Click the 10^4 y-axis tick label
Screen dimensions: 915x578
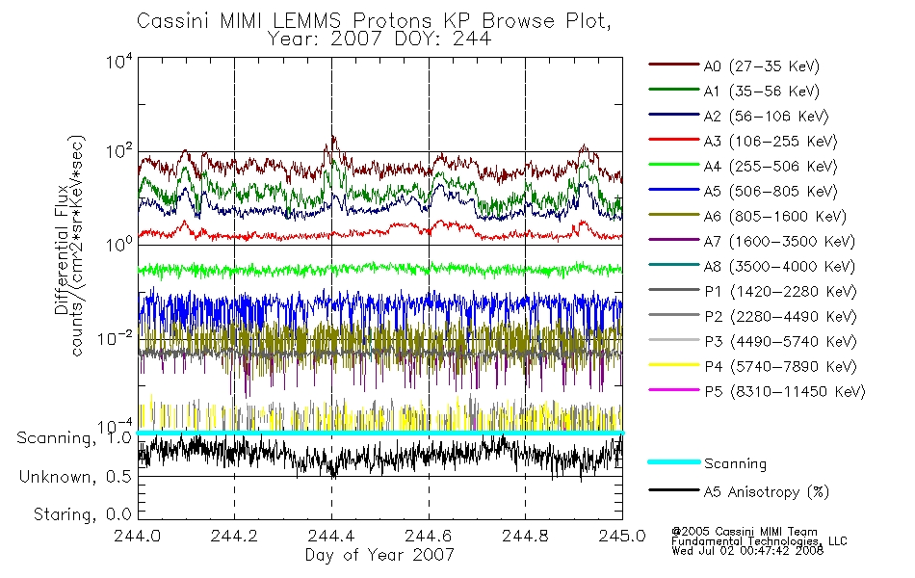(x=119, y=62)
